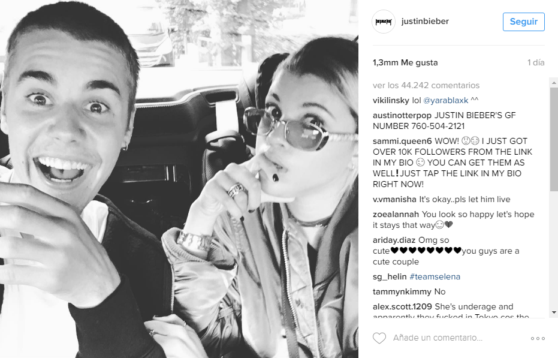Open vikilinsky commenter profile
The height and width of the screenshot is (358, 558).
391,101
